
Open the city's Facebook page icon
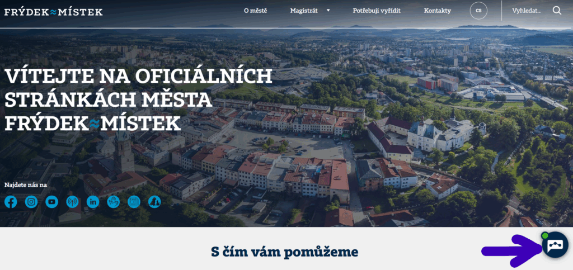[x=11, y=202]
